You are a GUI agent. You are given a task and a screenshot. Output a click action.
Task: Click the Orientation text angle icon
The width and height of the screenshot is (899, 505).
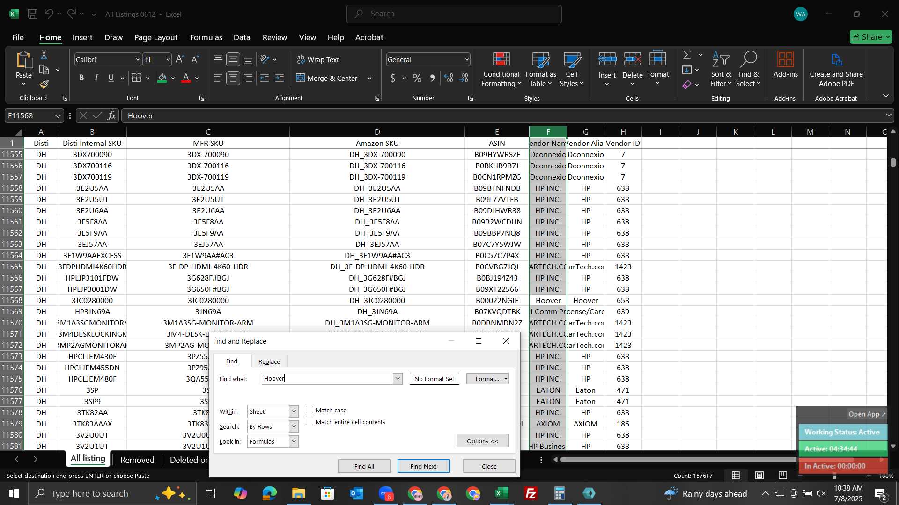coord(265,59)
